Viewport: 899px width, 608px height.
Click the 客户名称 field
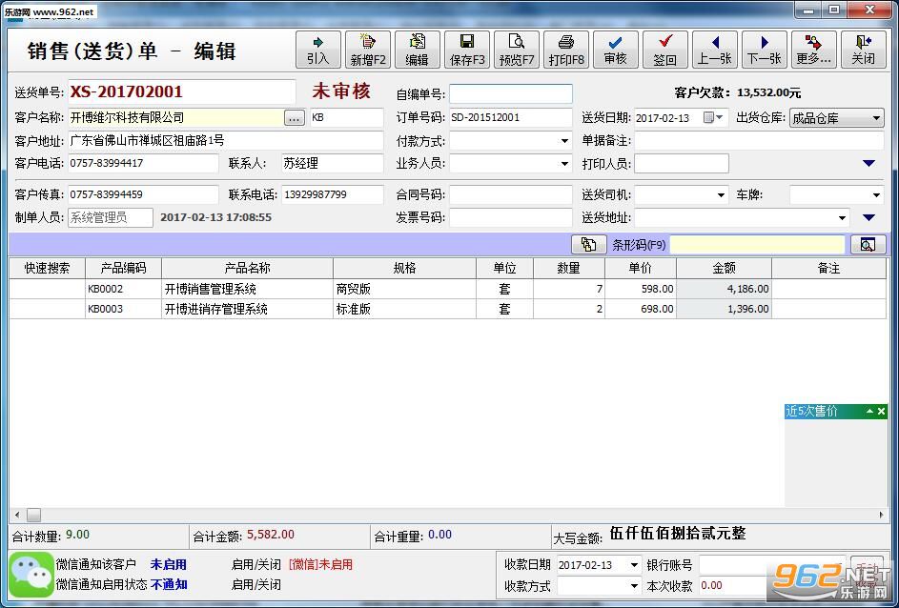tap(176, 118)
